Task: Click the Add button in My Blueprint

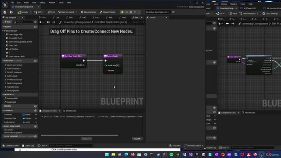Action: (x=7, y=22)
